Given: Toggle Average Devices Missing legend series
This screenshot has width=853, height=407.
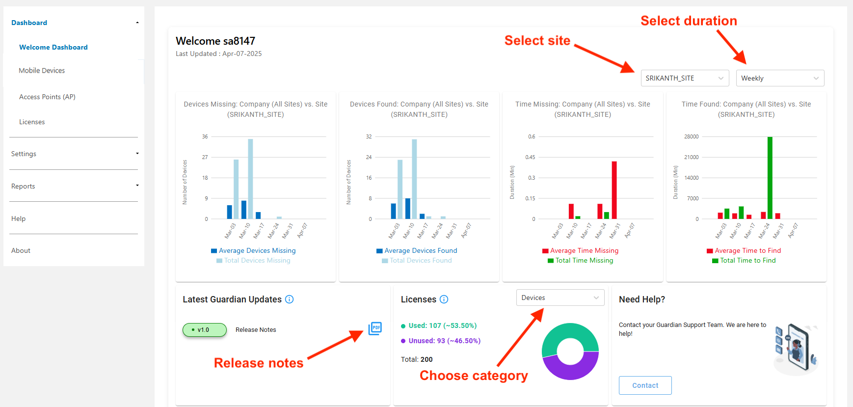Looking at the screenshot, I should 257,251.
